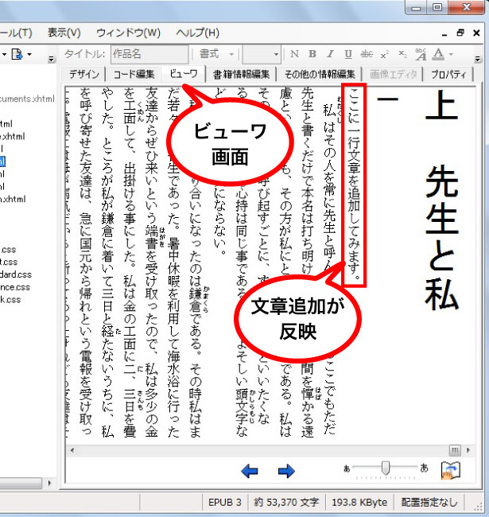Click the font color A icon
The image size is (489, 517).
pos(438,54)
